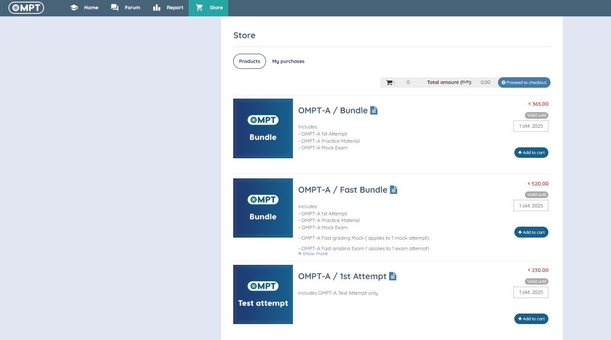Viewport: 611px width, 340px height.
Task: Click the Test attempt thumbnail image
Action: 263,294
